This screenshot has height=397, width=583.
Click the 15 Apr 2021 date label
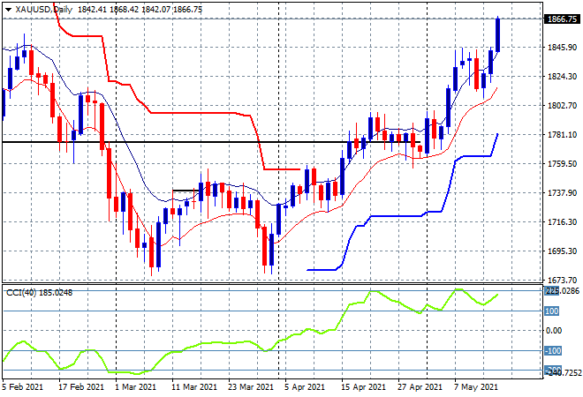(363, 387)
